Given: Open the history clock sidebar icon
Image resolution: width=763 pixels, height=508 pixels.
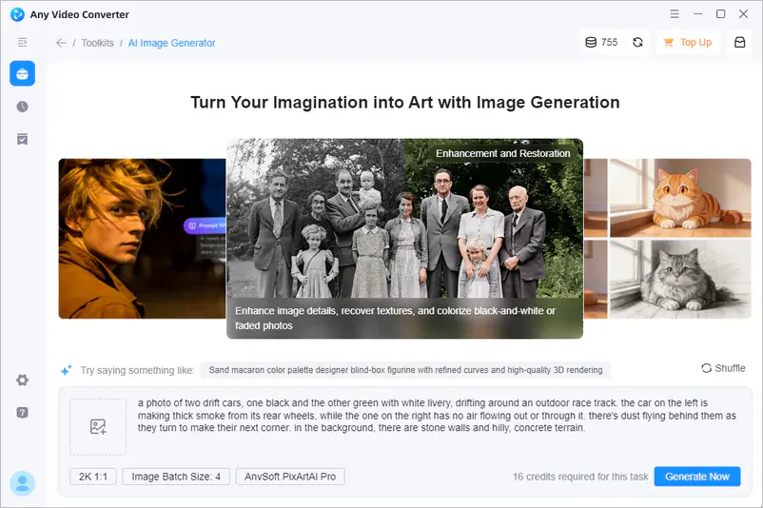Looking at the screenshot, I should [23, 107].
